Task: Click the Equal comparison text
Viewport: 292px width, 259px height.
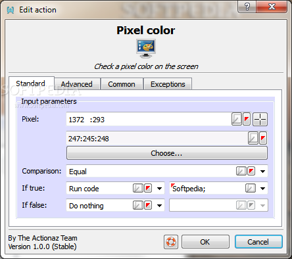Action: 78,172
